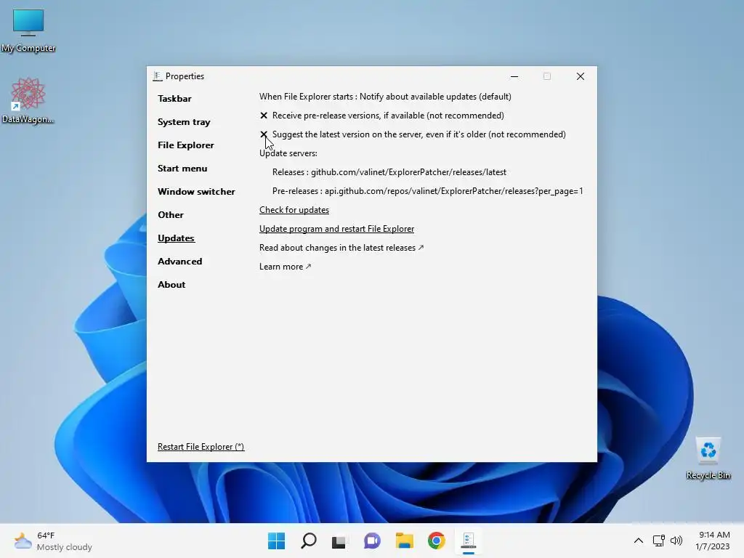The width and height of the screenshot is (744, 558).
Task: Minimize the Properties window
Action: (514, 76)
